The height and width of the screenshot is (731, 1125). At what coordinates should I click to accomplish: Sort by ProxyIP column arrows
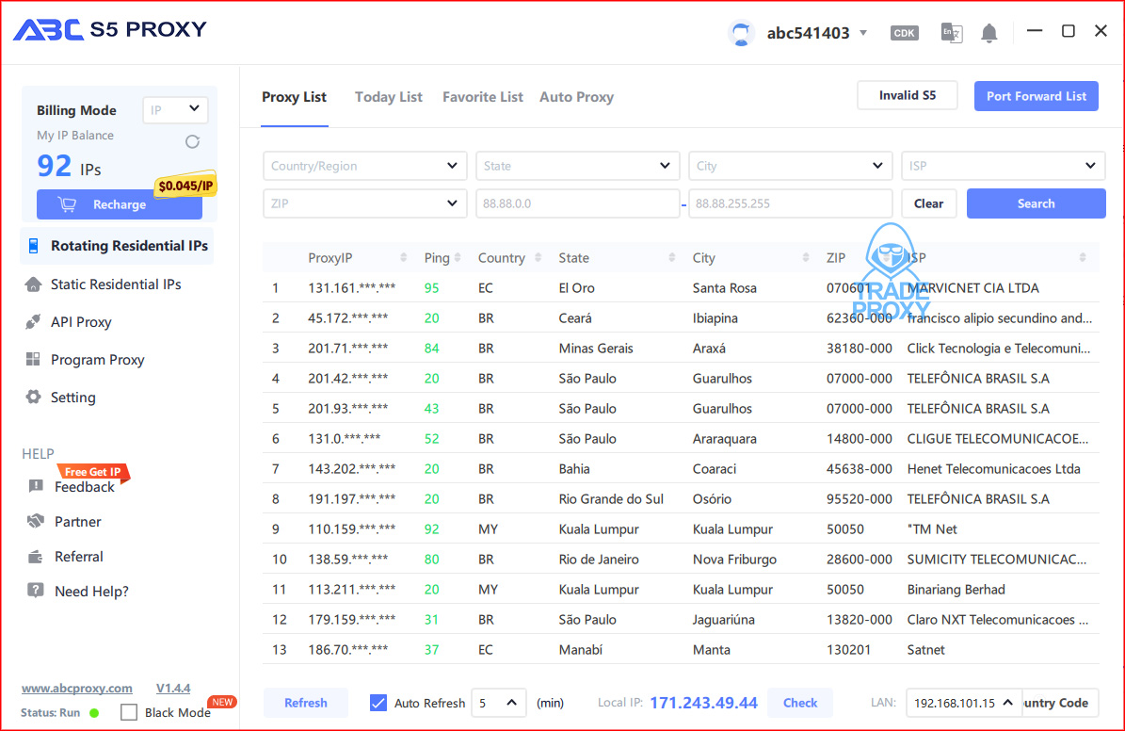(403, 258)
